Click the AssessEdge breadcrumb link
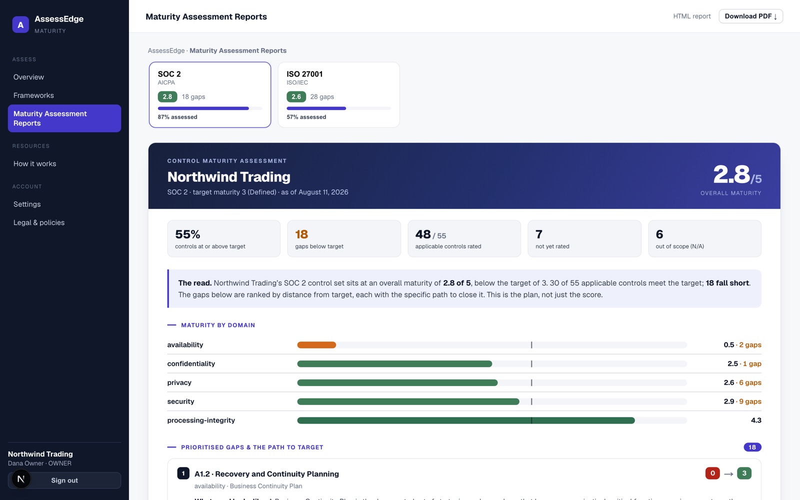The image size is (800, 500). [x=166, y=50]
